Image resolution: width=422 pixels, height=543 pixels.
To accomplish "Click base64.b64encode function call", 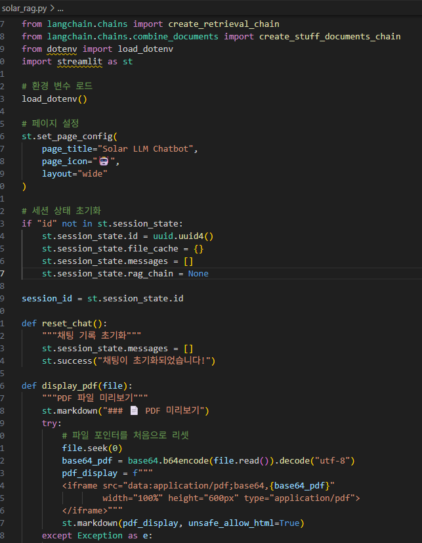I will click(x=168, y=460).
